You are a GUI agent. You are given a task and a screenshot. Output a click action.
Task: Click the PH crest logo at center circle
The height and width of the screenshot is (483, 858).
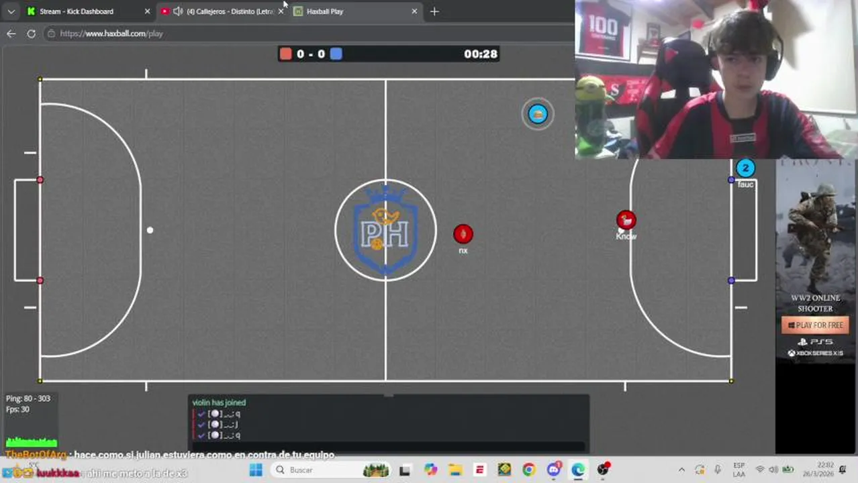[385, 230]
